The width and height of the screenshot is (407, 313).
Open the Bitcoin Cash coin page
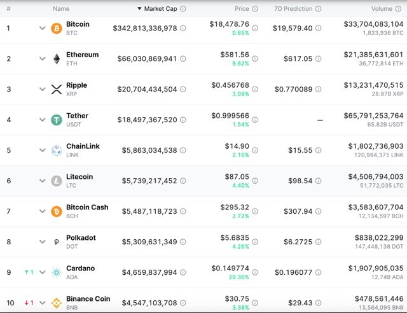tap(87, 207)
